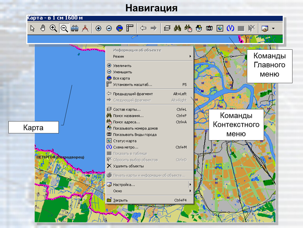Viewport: 303px width, 228px height.
Task: Choose Закрыть in context menu
Action: pyautogui.click(x=150, y=200)
